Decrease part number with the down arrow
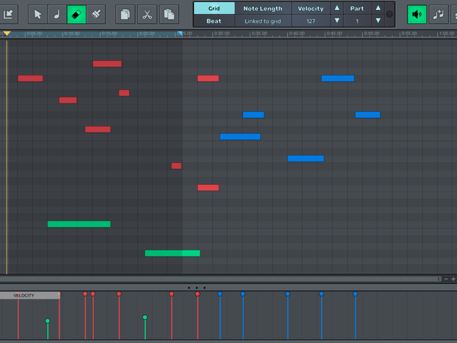This screenshot has height=343, width=457. click(x=378, y=21)
